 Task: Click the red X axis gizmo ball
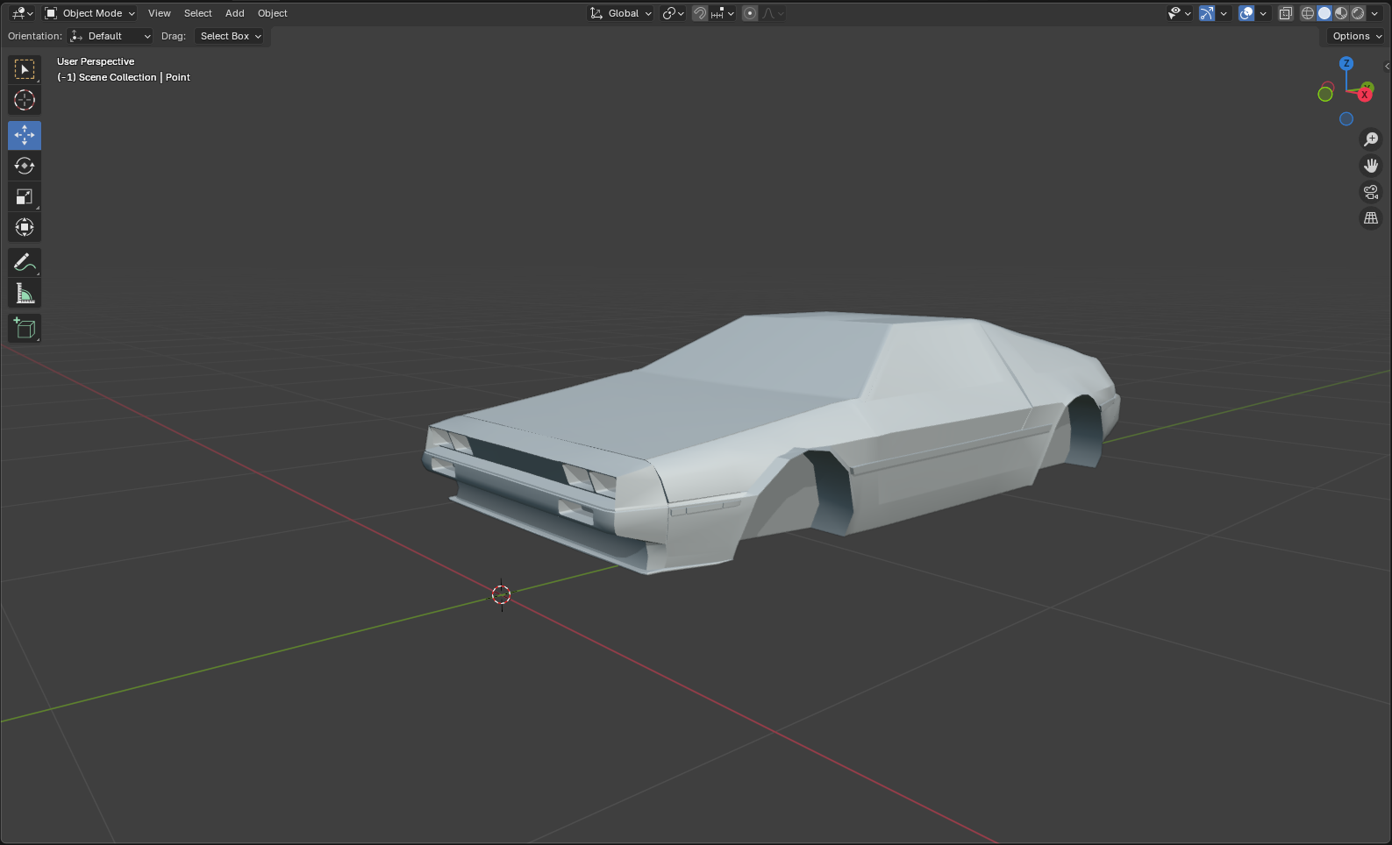tap(1365, 94)
